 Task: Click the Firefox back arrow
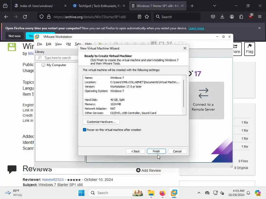[6, 17]
